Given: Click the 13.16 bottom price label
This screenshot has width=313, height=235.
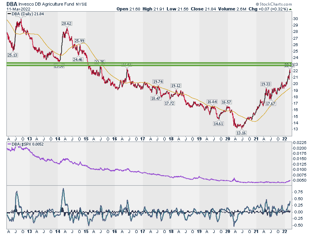Looking at the screenshot, I should point(241,133).
